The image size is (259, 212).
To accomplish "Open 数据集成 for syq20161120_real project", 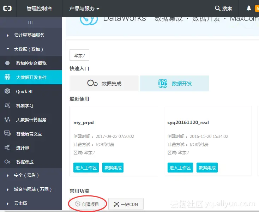I will pos(207,168).
